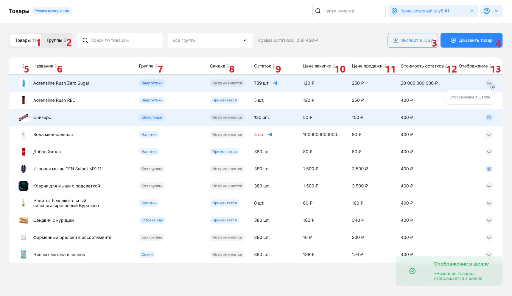Click the plane icon next to 789 шт.
This screenshot has width=512, height=296.
(x=275, y=83)
